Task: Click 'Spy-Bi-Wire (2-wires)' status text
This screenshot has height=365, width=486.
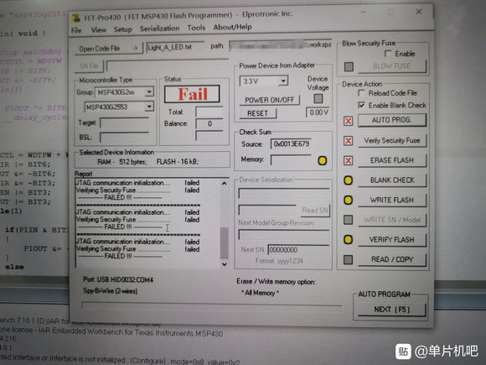Action: click(111, 291)
